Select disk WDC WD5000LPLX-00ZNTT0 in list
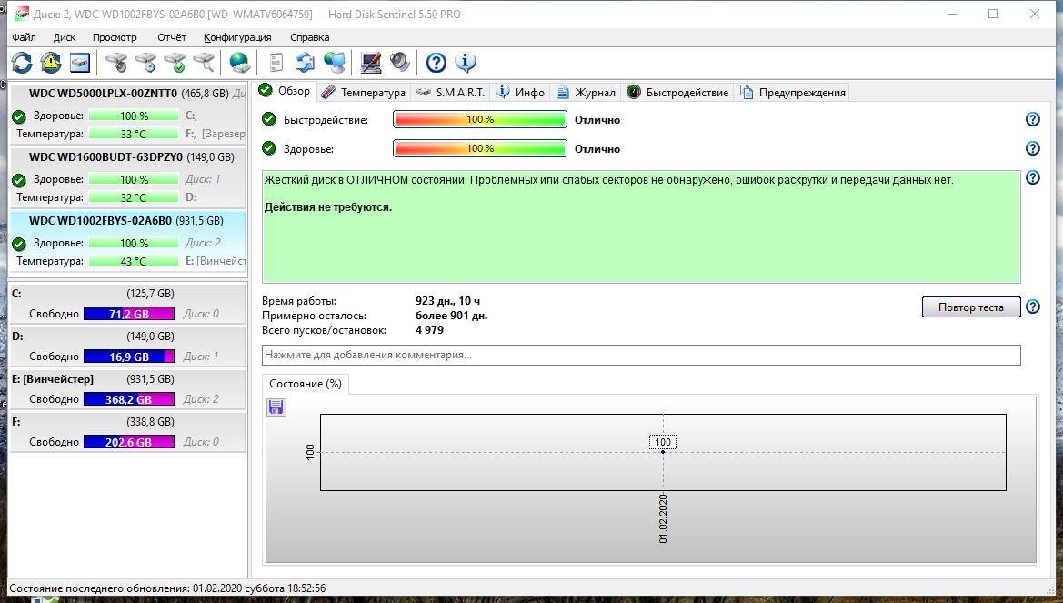This screenshot has height=603, width=1063. tap(128, 114)
